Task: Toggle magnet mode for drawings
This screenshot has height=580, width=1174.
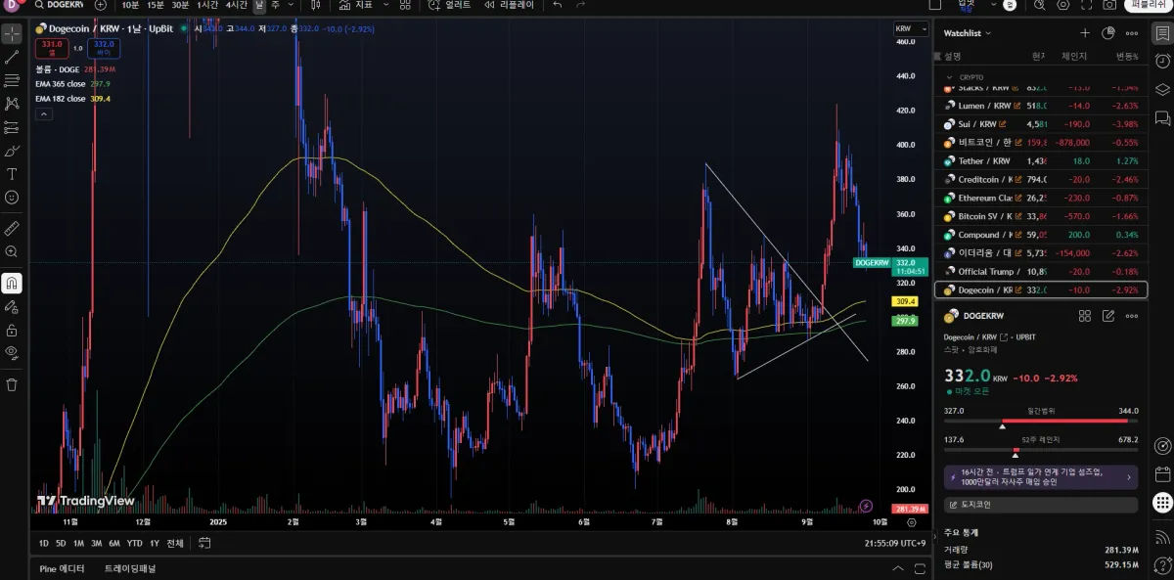Action: click(12, 284)
